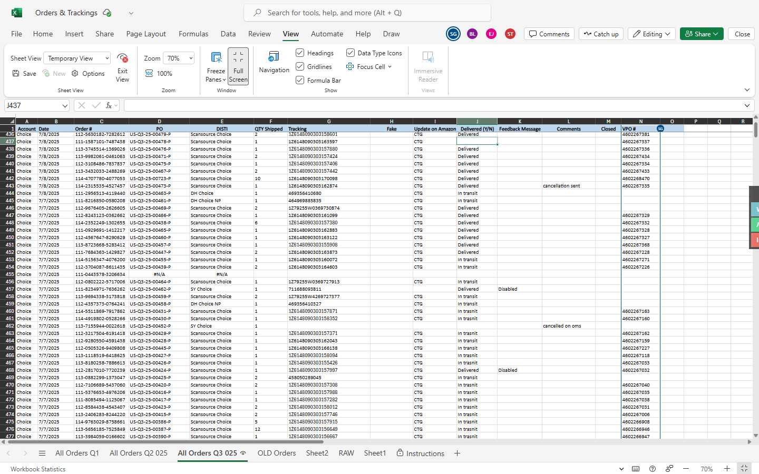Screen dimensions: 759x474
Task: Switch to the Home ribbon tab
Action: click(43, 34)
